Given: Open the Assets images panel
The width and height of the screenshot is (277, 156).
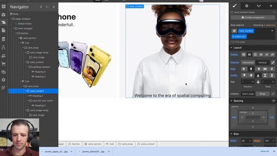Looking at the screenshot, I should 3,72.
